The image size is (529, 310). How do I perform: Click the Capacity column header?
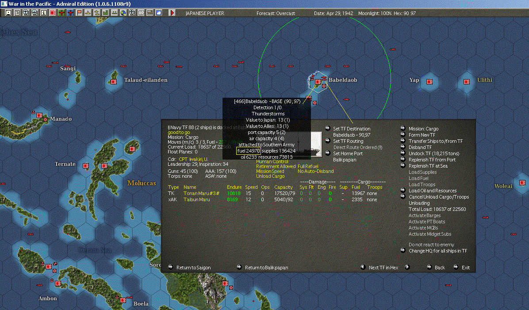pyautogui.click(x=283, y=187)
